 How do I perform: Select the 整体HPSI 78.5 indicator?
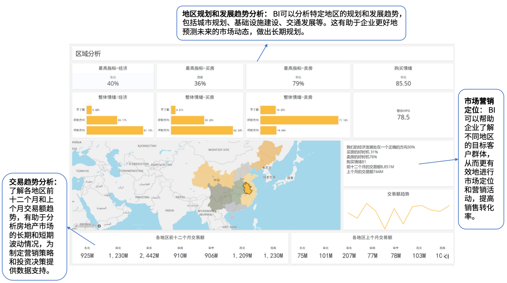pyautogui.click(x=403, y=117)
